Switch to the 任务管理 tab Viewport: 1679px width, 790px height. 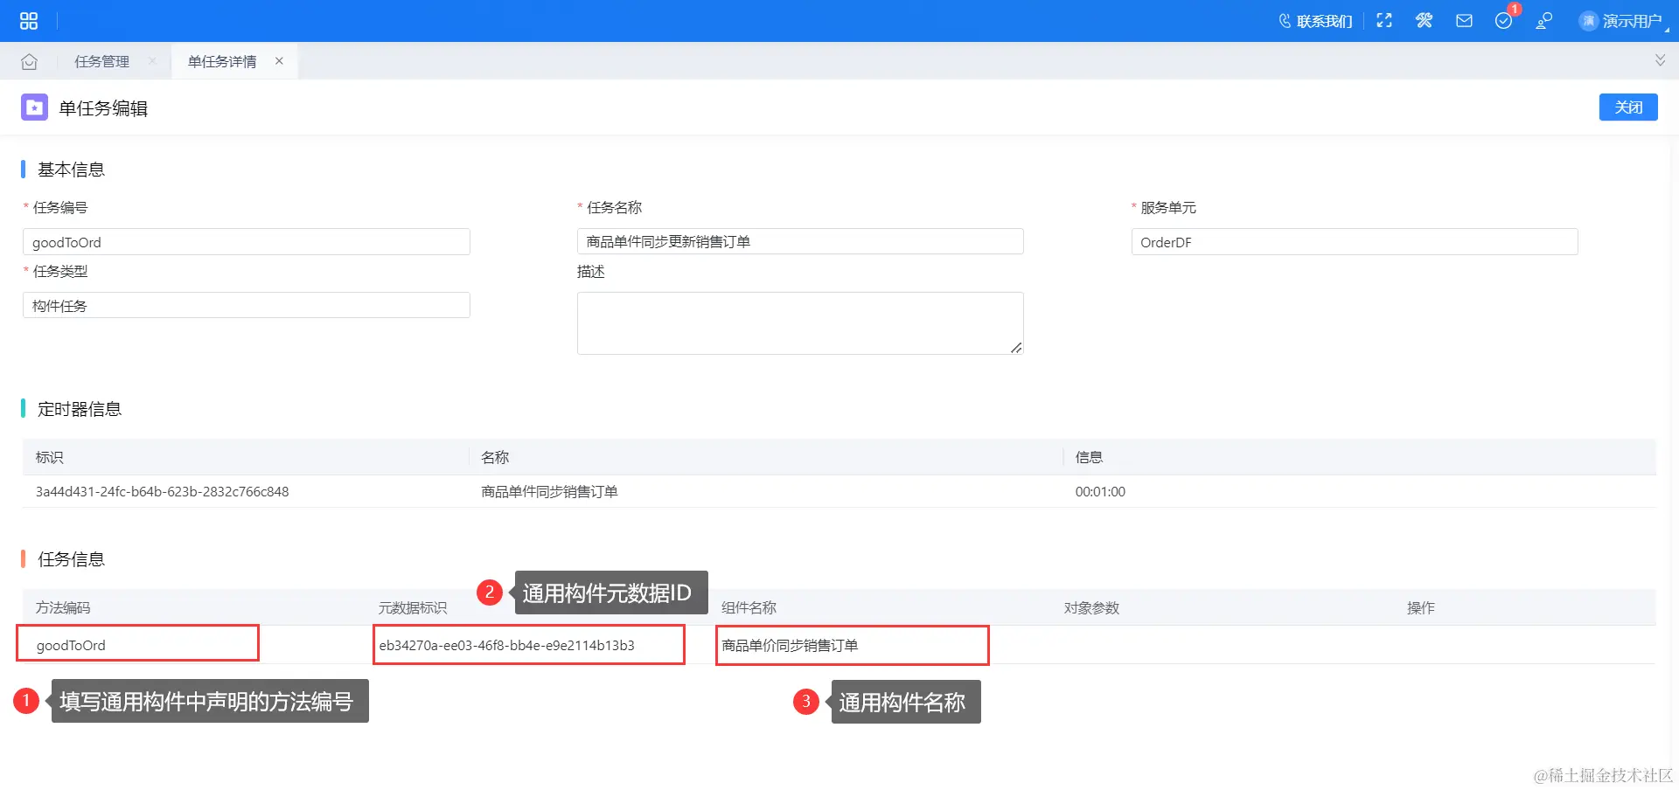(x=101, y=61)
